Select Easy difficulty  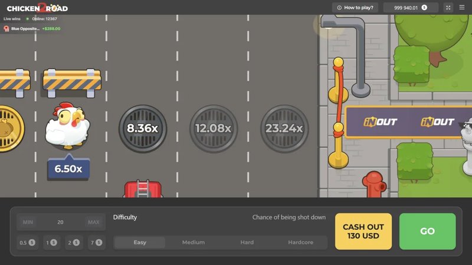click(x=140, y=243)
